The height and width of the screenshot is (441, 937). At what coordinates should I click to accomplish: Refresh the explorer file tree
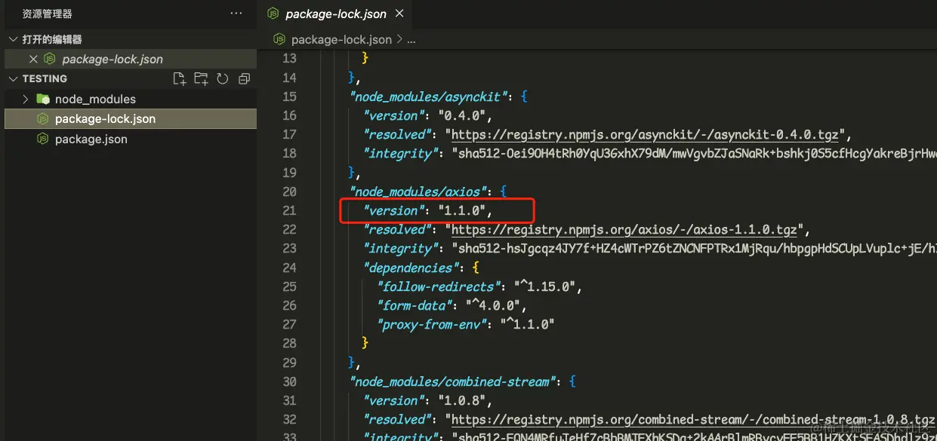click(x=222, y=78)
